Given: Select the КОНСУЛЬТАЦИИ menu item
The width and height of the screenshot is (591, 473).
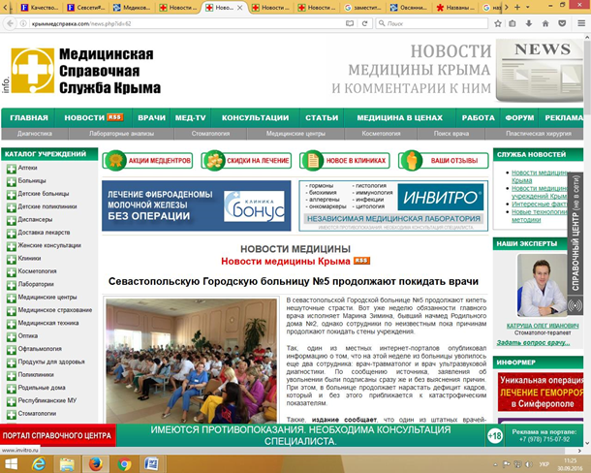Looking at the screenshot, I should point(254,117).
